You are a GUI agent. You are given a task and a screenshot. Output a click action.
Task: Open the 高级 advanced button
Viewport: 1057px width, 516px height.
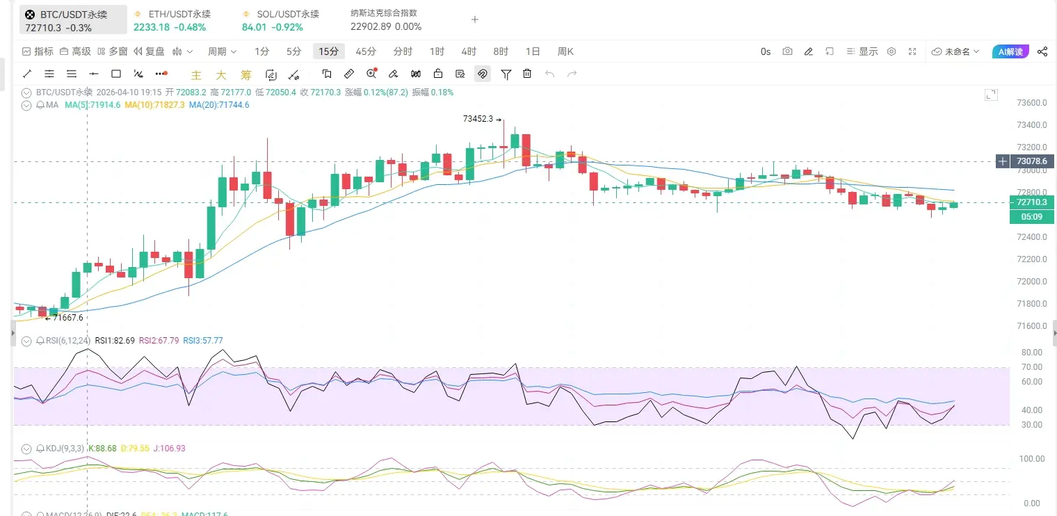click(x=76, y=51)
